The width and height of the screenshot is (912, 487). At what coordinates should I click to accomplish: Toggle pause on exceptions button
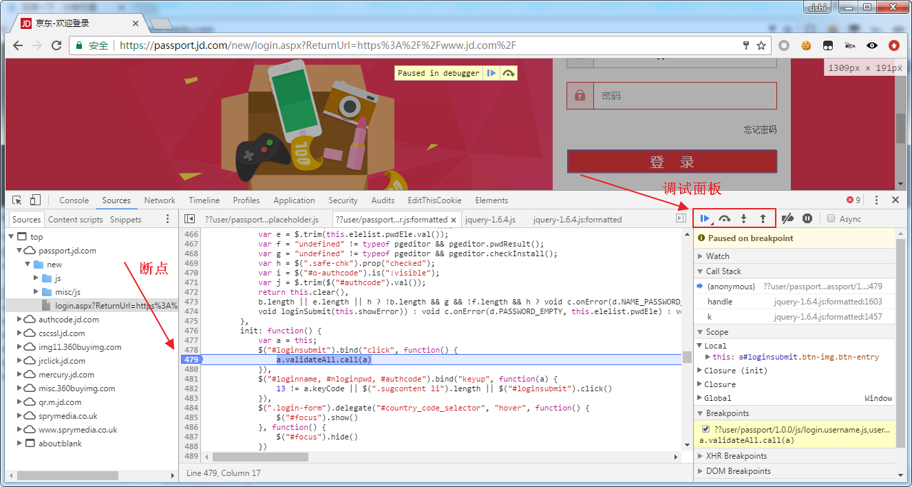coord(807,218)
